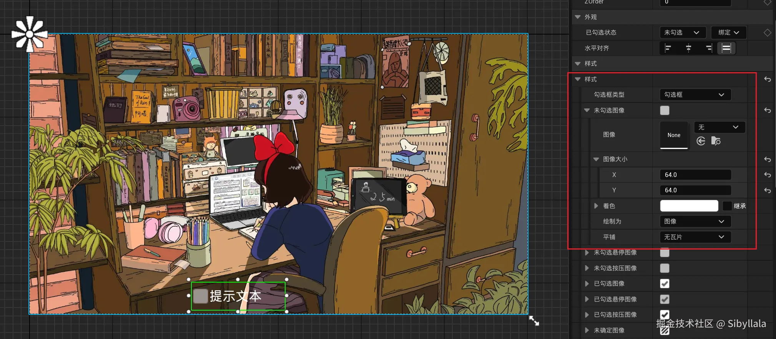Viewport: 776px width, 339px height.
Task: Set horizontal alignment to center
Action: click(688, 48)
